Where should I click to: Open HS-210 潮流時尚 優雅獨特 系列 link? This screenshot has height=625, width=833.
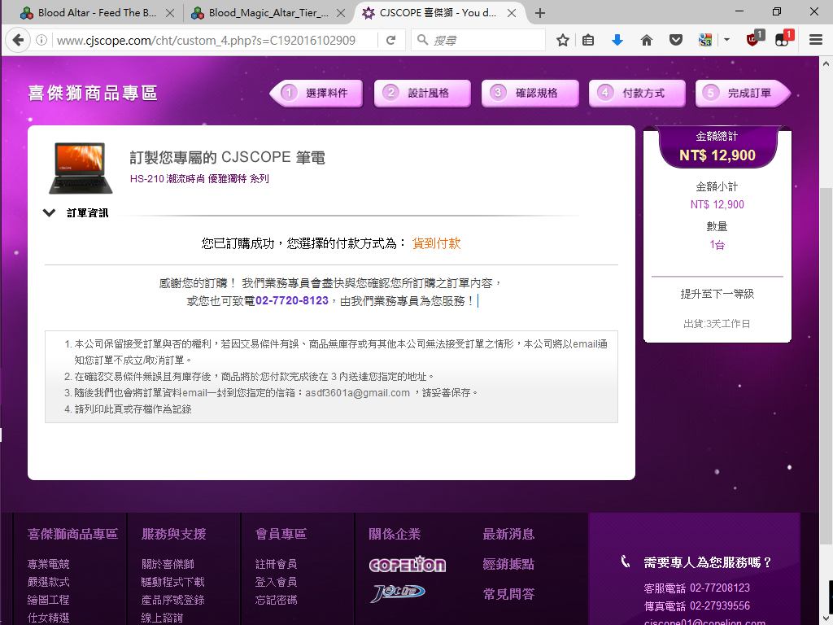coord(199,178)
